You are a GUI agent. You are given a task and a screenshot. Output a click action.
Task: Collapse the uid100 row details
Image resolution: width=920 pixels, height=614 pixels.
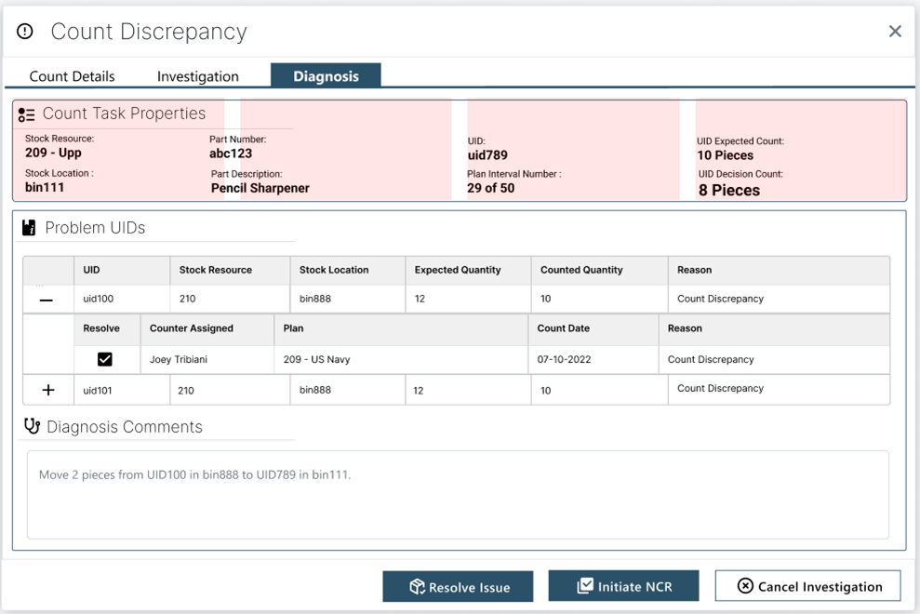(47, 299)
